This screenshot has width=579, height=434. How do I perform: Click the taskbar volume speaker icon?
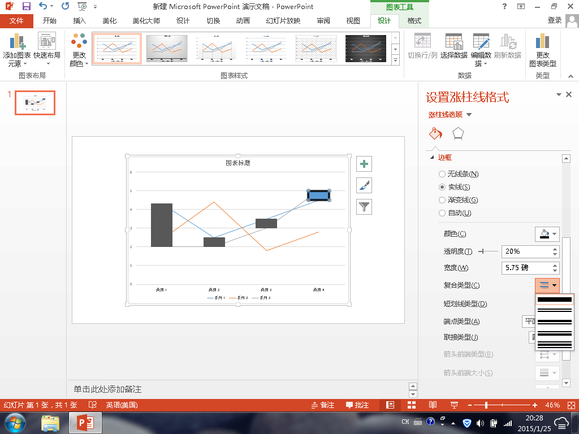480,423
